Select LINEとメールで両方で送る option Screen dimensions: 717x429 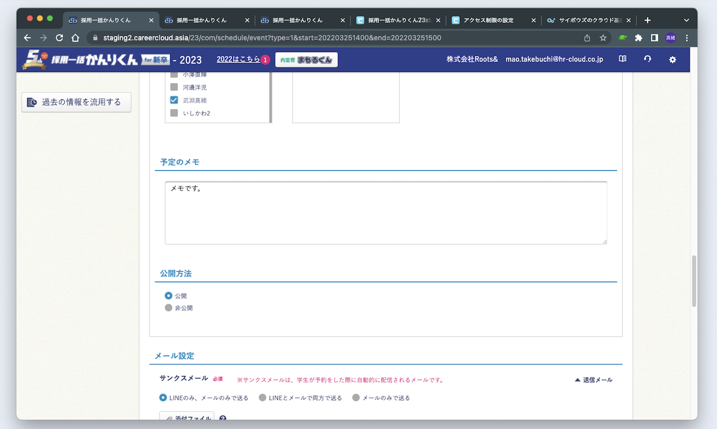[263, 397]
